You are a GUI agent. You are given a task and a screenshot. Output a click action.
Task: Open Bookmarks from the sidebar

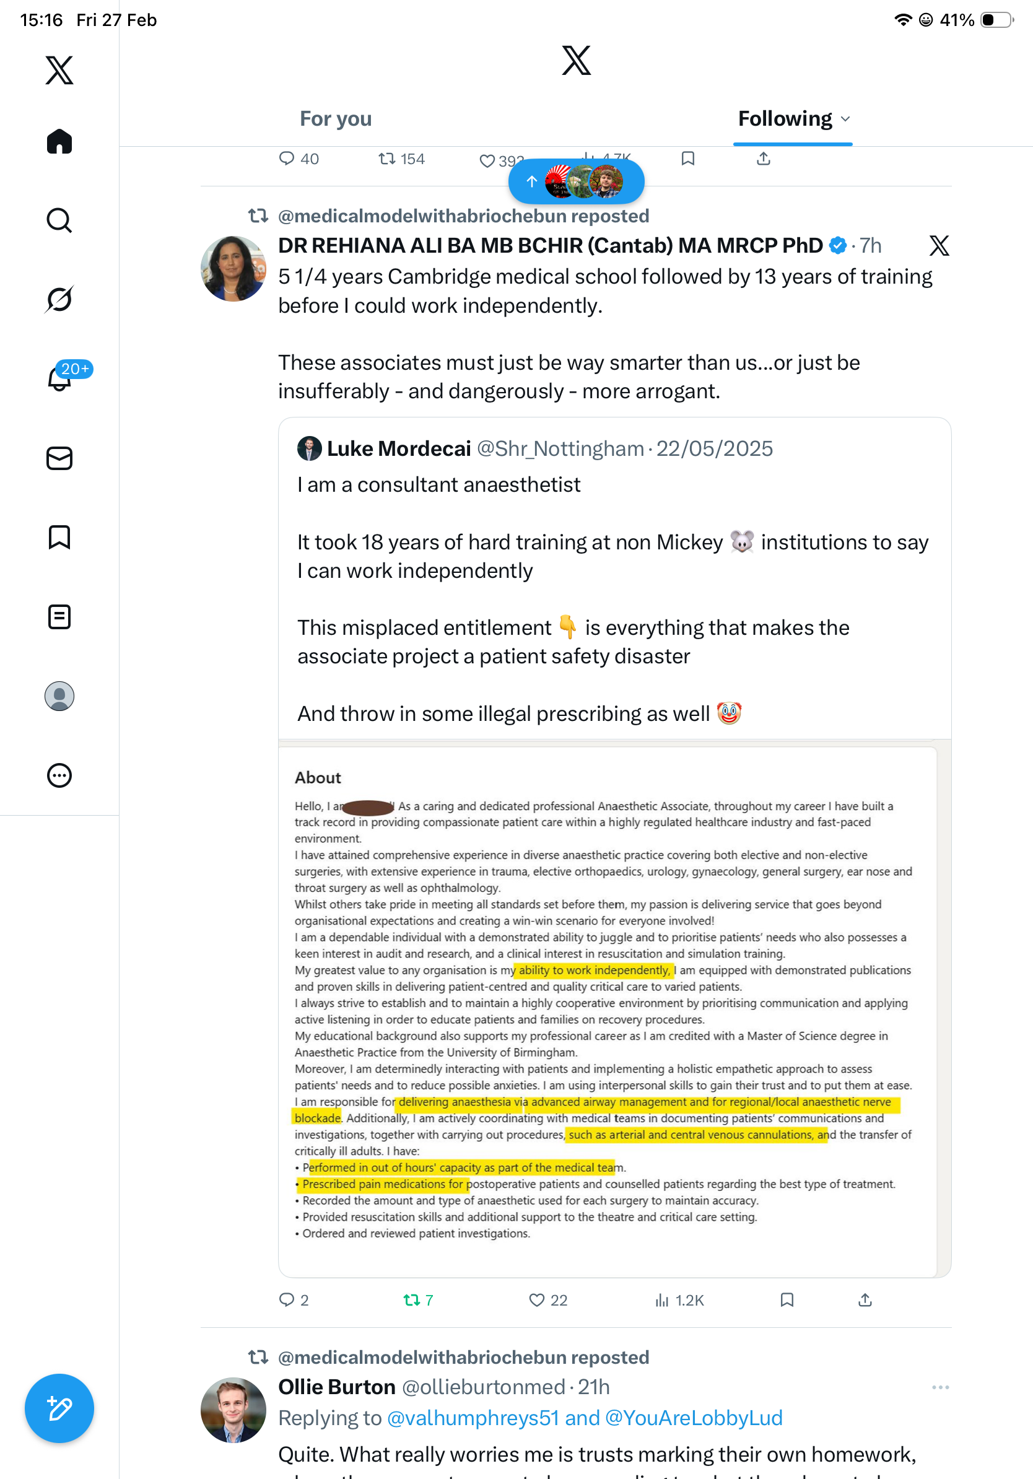[59, 537]
